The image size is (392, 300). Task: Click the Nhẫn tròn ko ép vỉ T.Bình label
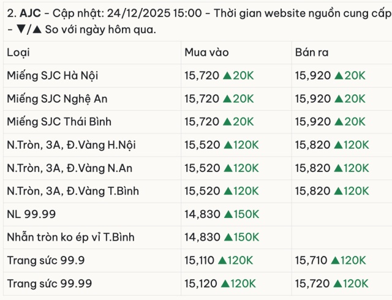click(x=70, y=238)
